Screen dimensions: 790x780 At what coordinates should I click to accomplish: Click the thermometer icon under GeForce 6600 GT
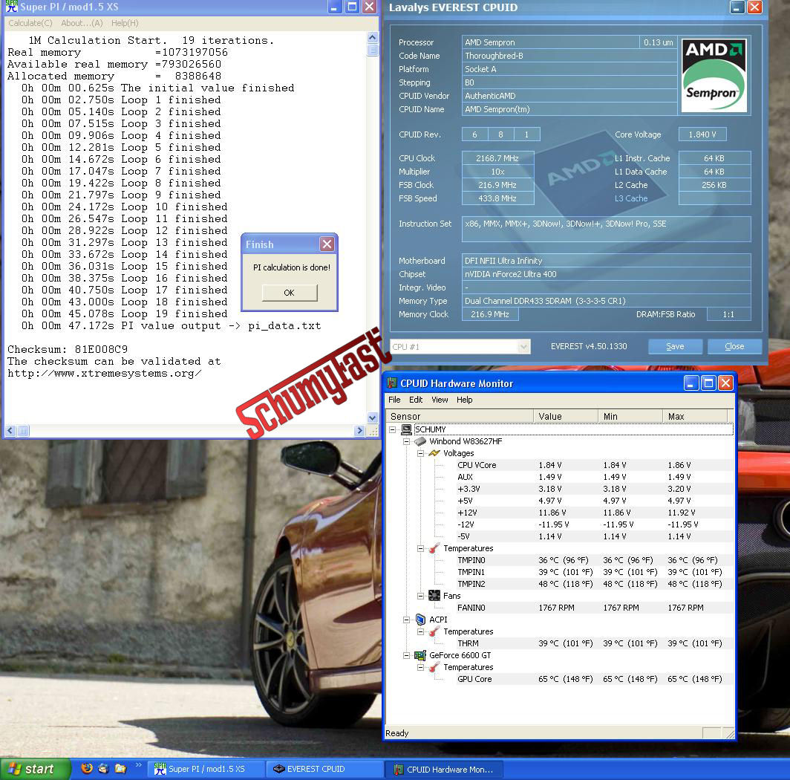(x=434, y=667)
